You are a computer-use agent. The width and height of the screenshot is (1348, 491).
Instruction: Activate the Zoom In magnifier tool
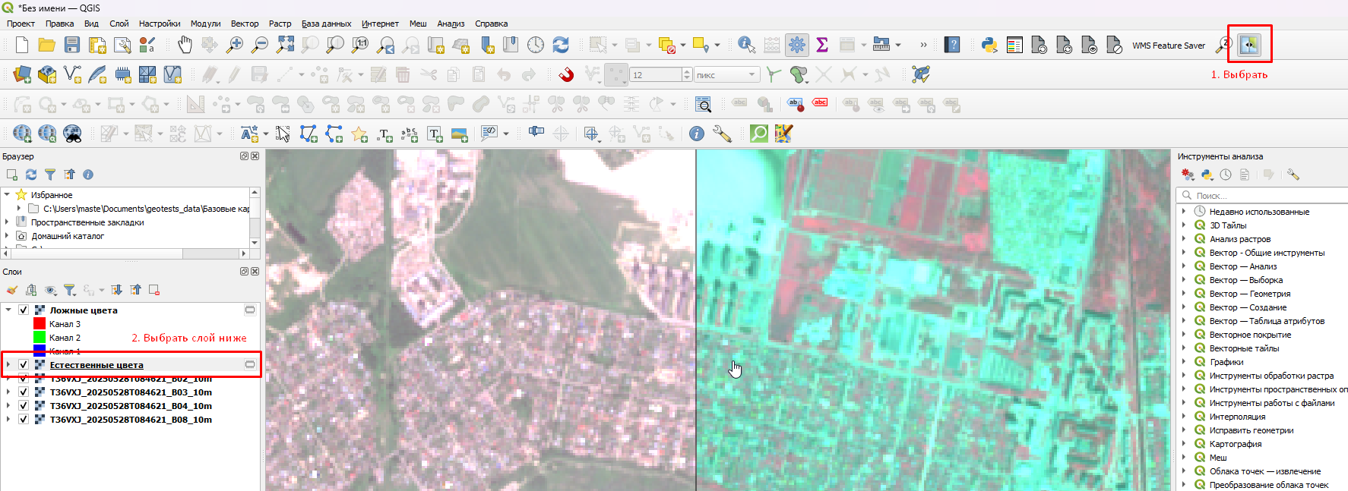coord(235,45)
